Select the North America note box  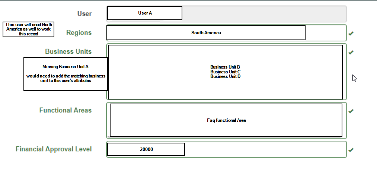[x=29, y=29]
